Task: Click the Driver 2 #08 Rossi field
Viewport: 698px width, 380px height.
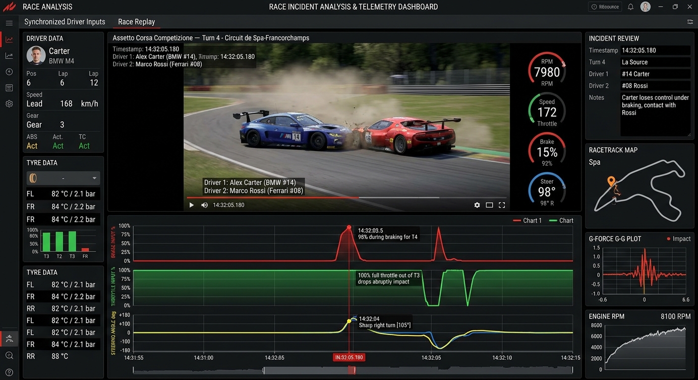Action: coord(655,86)
